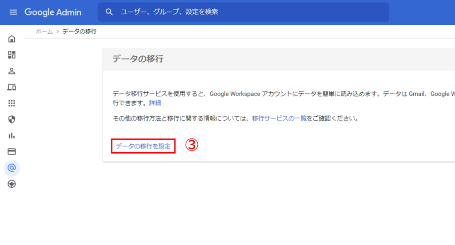Click the ホーム breadcrumb link
This screenshot has width=455, height=245.
tap(44, 32)
